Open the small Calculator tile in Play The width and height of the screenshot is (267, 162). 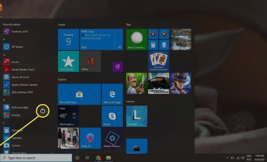pos(153,45)
